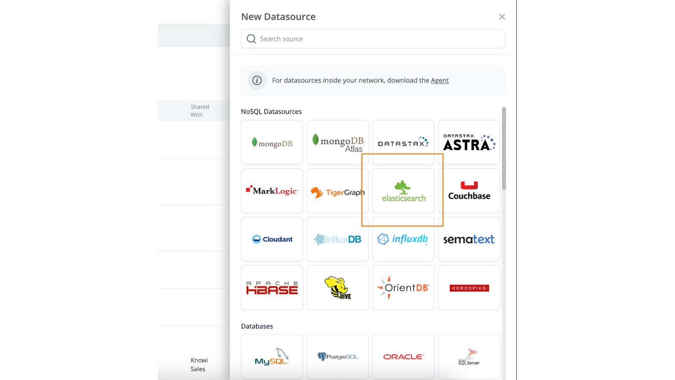Pick the MarkLogic datasource
This screenshot has height=380, width=675.
click(272, 191)
